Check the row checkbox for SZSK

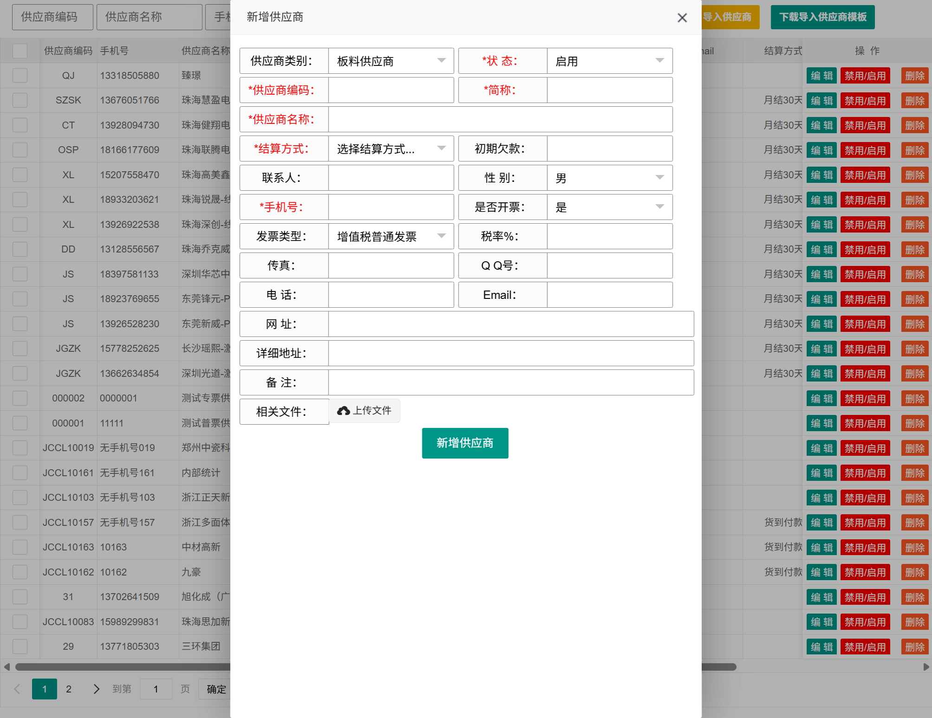point(20,100)
